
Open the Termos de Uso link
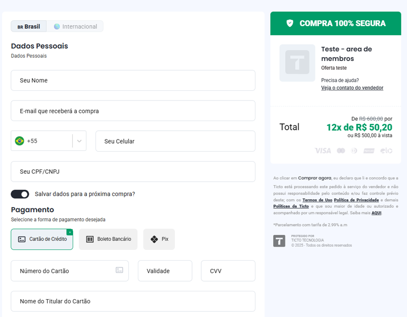pyautogui.click(x=317, y=200)
